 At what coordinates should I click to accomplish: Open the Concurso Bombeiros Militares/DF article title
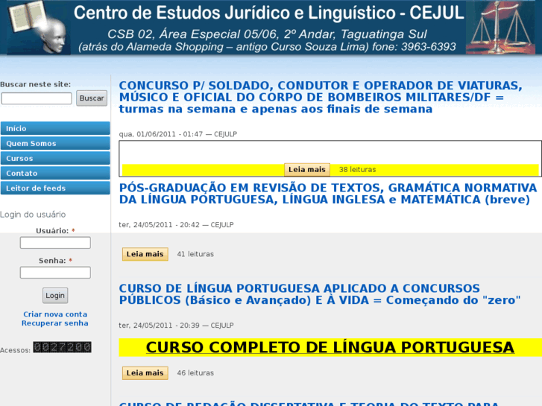click(321, 97)
